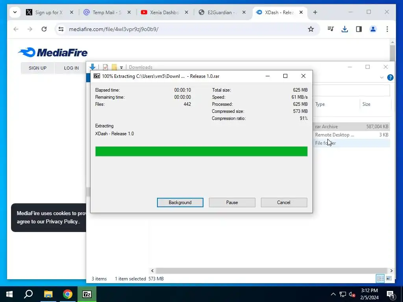Viewport: 403px width, 302px height.
Task: Sort by Type column in Explorer
Action: [337, 104]
